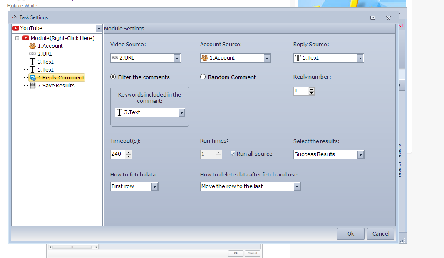Expand the Reply Source dropdown
The width and height of the screenshot is (444, 258).
pos(360,58)
